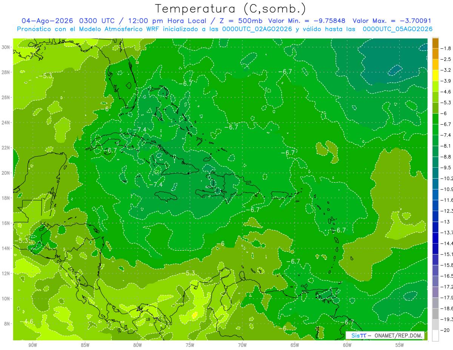Click legend value '-13.7'

[x=447, y=233]
